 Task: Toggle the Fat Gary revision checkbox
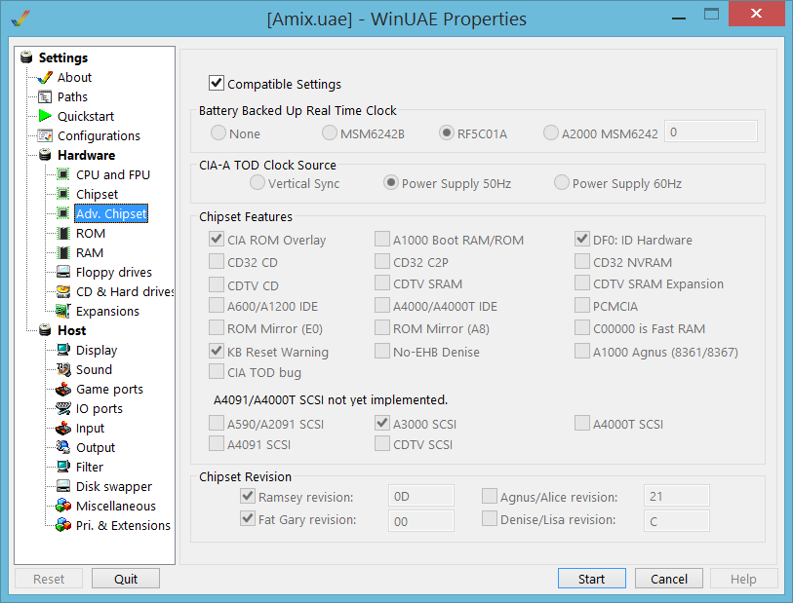(248, 518)
